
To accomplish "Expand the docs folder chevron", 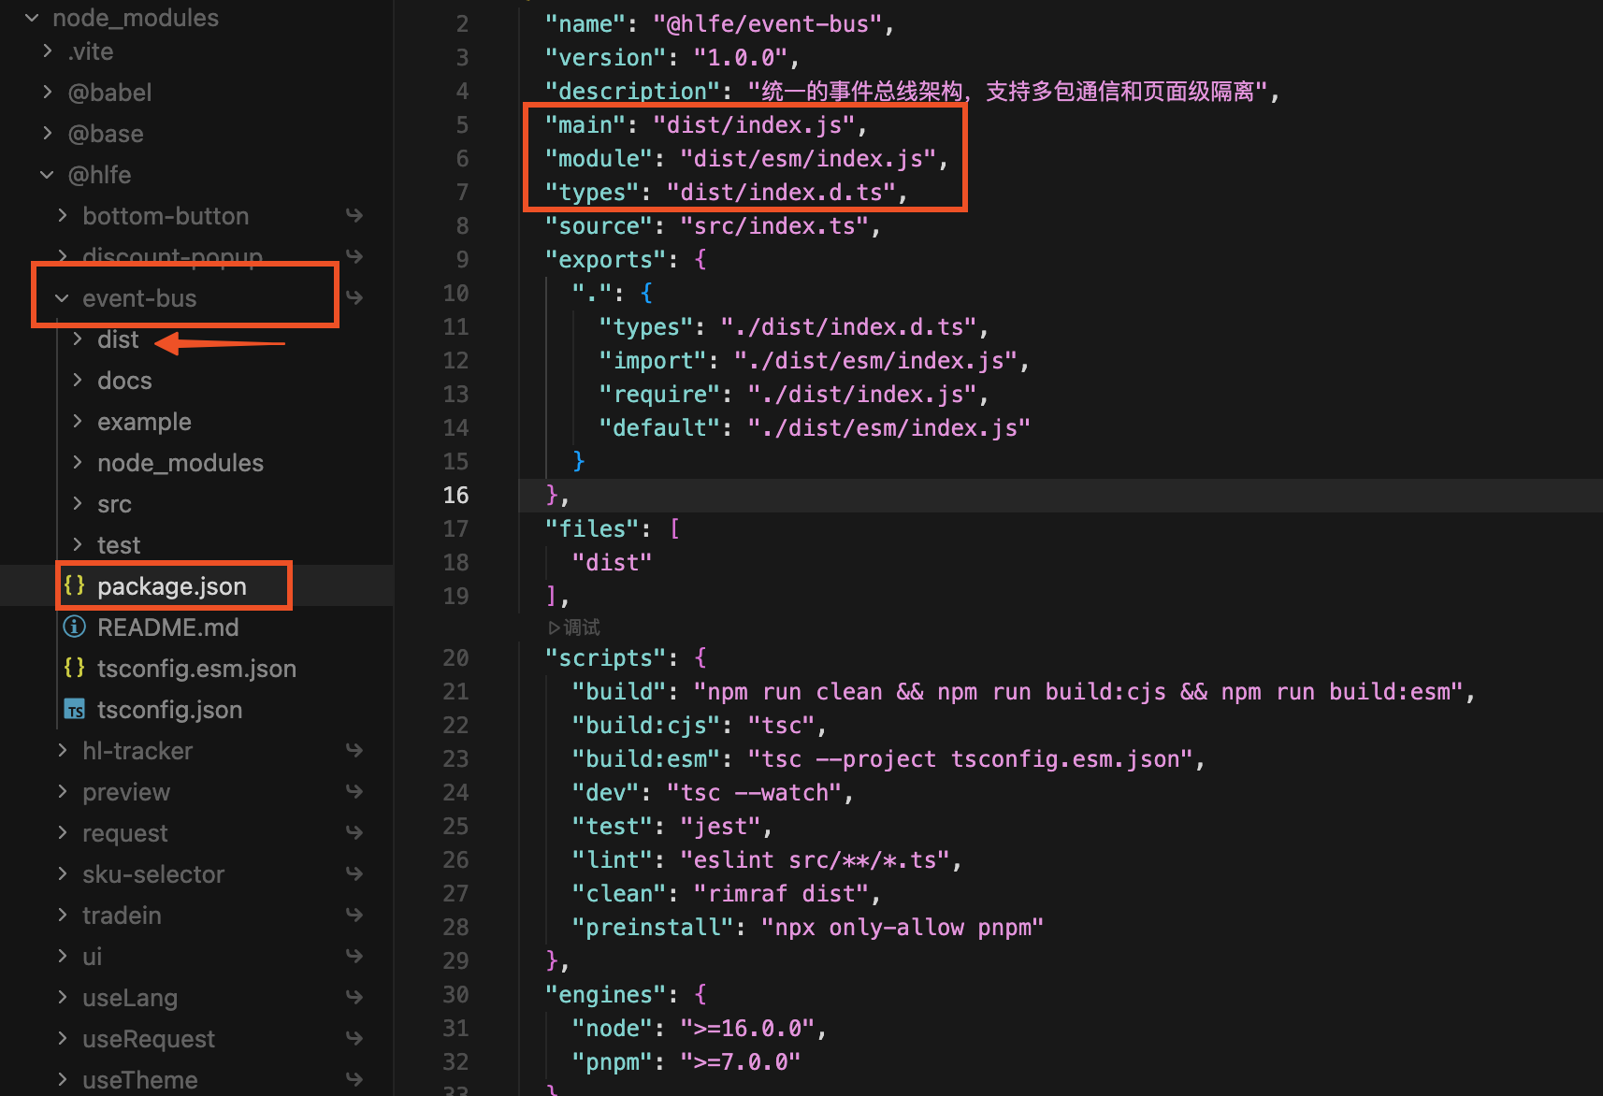I will click(77, 380).
